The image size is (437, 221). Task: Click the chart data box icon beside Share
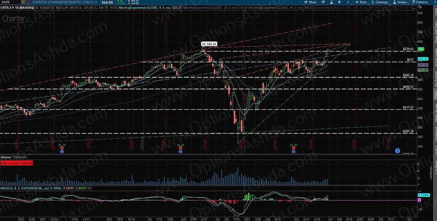pos(323,2)
